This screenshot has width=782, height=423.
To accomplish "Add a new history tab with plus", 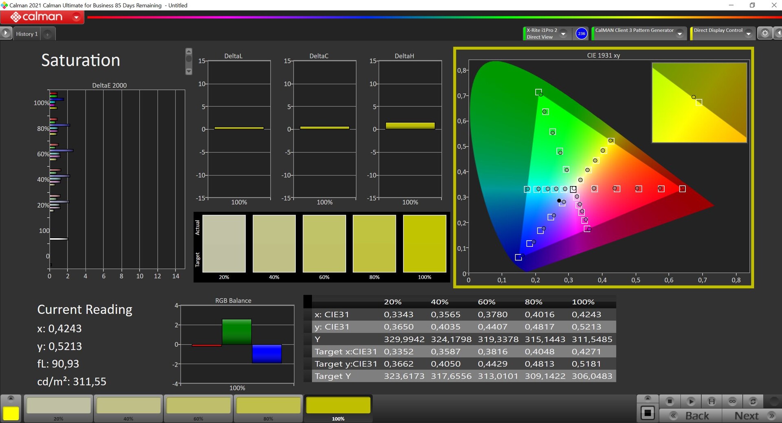I will (47, 34).
